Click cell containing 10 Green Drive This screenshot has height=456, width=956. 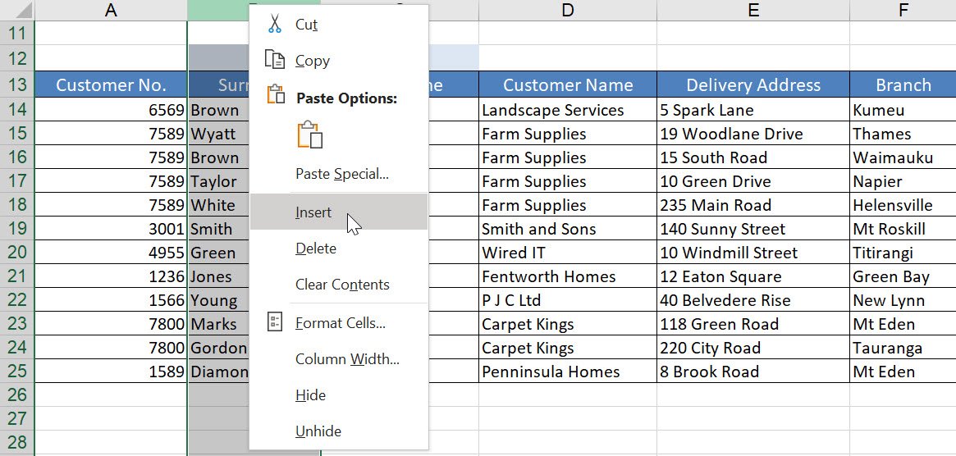click(753, 181)
